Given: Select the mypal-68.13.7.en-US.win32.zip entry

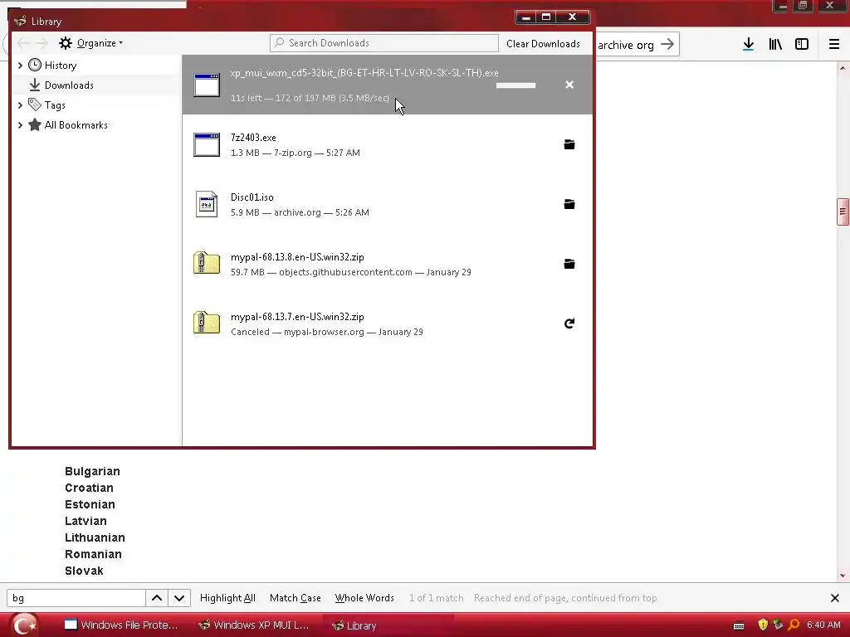Looking at the screenshot, I should [388, 323].
